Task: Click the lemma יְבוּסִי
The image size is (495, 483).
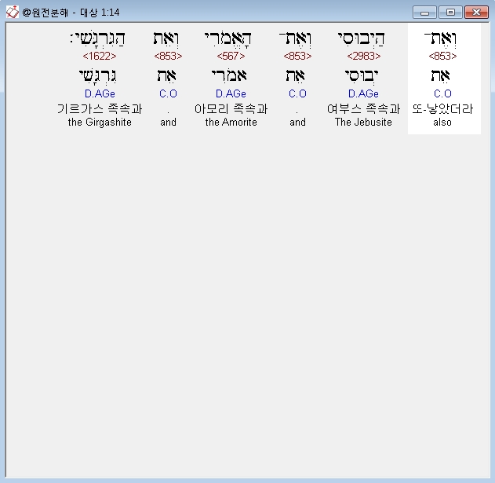Action: tap(362, 76)
